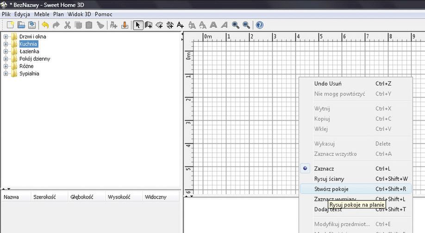Click the Sypialnia folder icon
This screenshot has width=425, height=233.
[14, 74]
